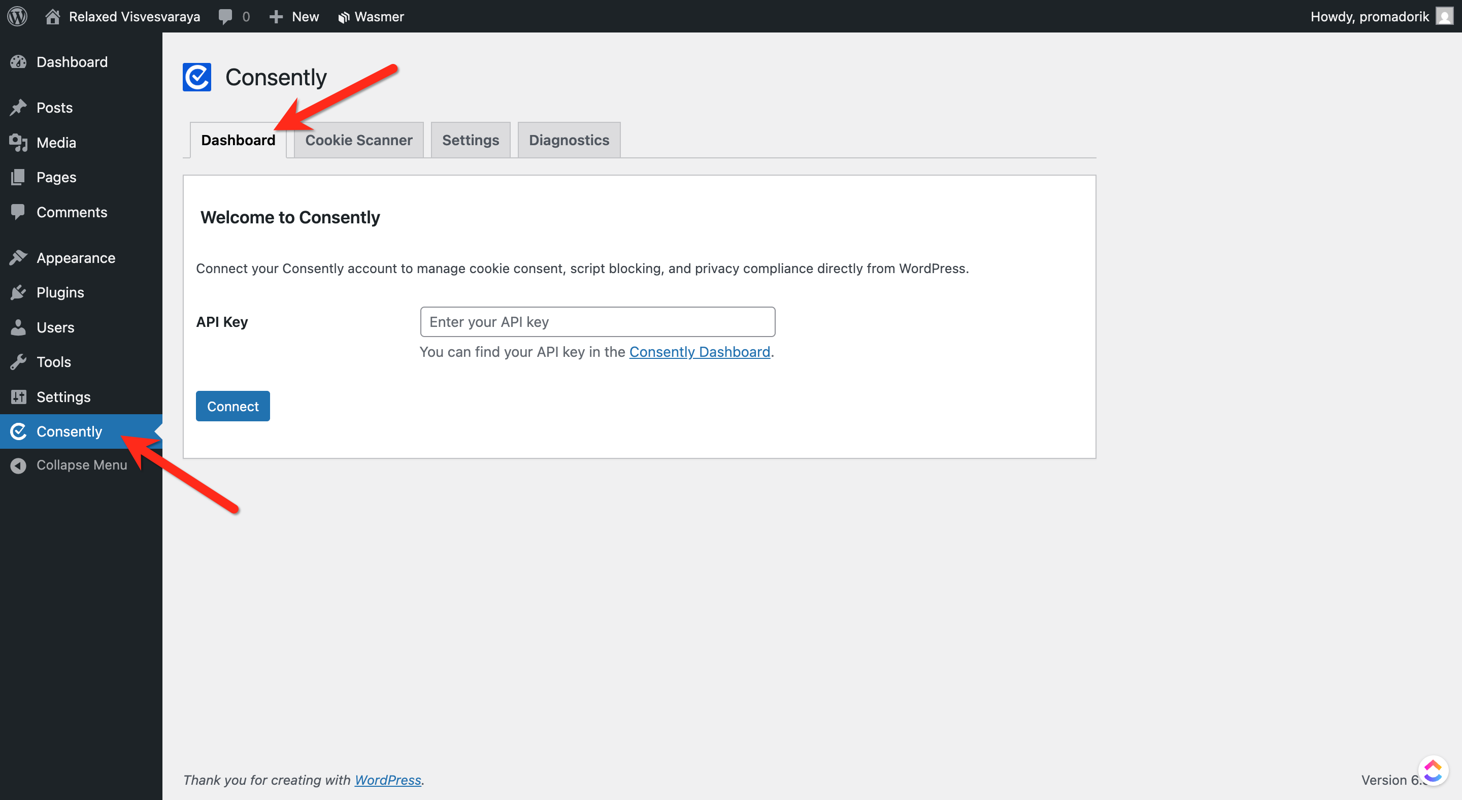Screen dimensions: 1462x800
Task: Click the WordPress logo icon
Action: 17,16
